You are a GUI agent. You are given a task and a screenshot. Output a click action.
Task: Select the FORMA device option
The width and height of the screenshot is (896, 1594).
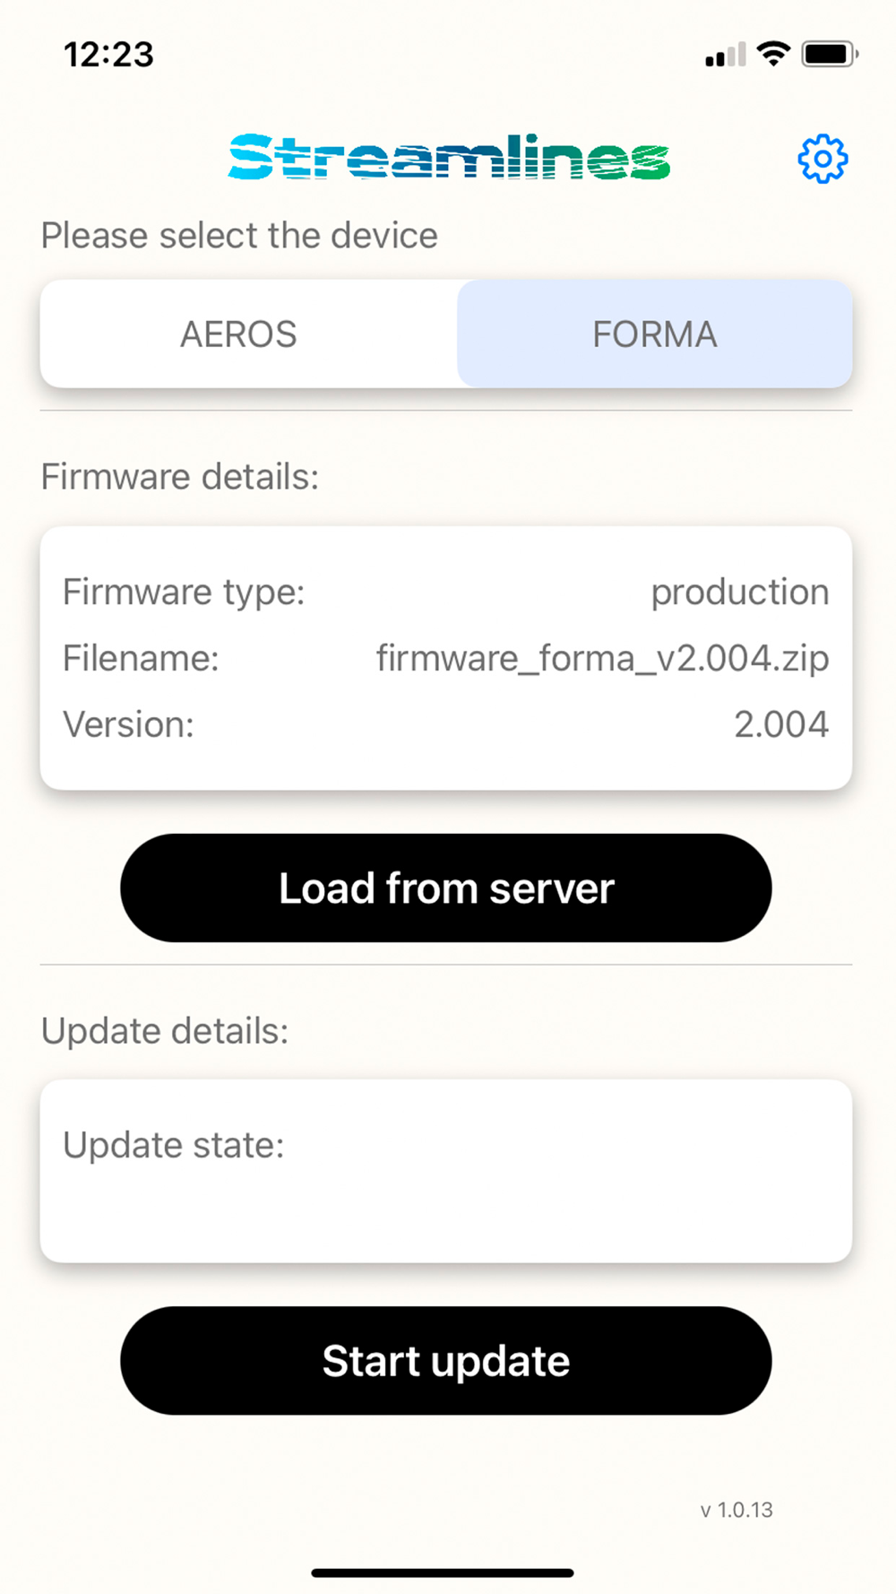coord(655,334)
